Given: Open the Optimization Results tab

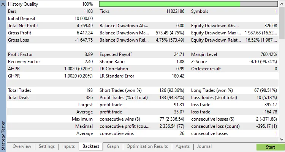Looking at the screenshot, I should pos(147,146).
